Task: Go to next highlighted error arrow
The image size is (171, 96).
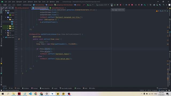Action: 167,11
